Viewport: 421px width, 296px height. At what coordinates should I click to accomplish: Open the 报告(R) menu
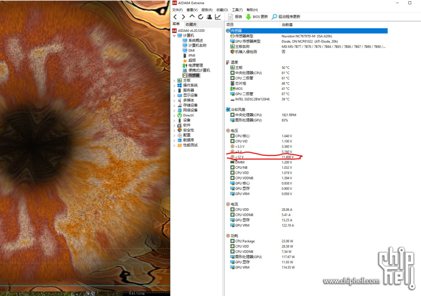point(207,10)
